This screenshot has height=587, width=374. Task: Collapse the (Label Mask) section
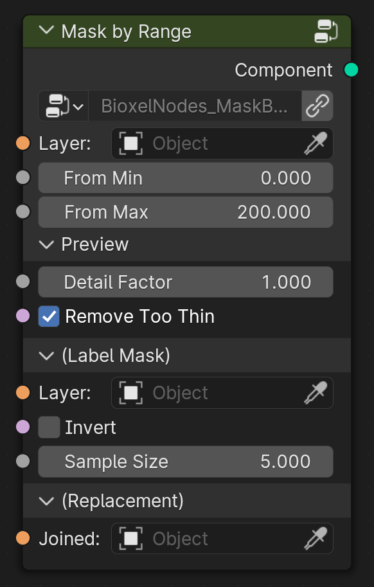46,356
